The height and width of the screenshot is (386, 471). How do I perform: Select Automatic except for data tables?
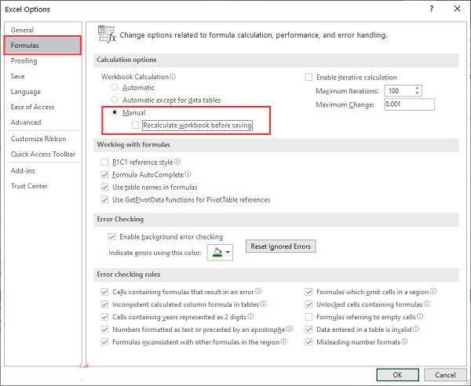click(x=115, y=100)
